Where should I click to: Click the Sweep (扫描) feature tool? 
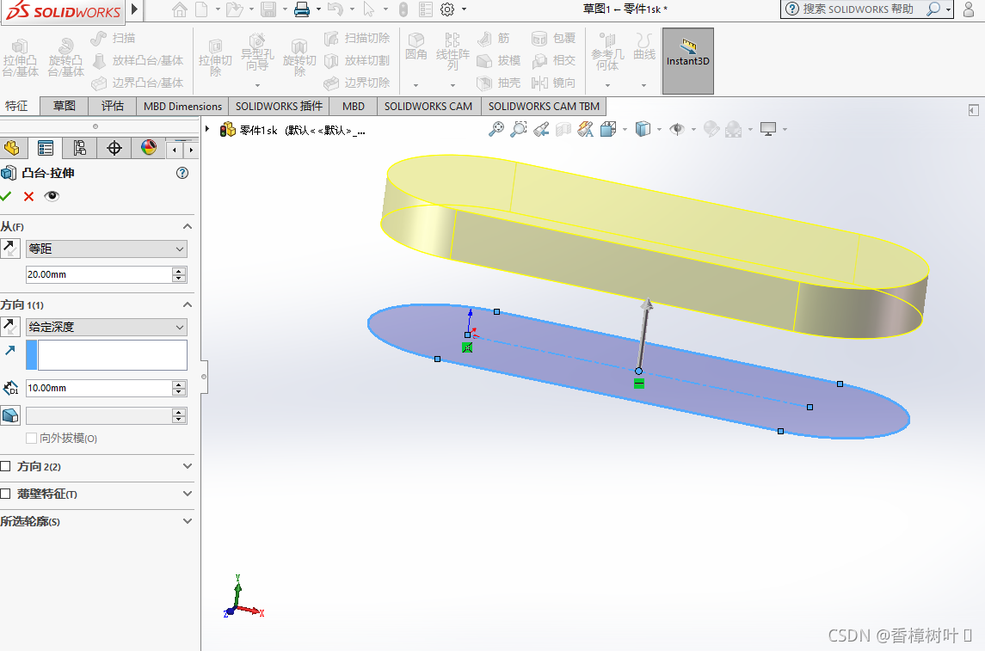pyautogui.click(x=113, y=39)
